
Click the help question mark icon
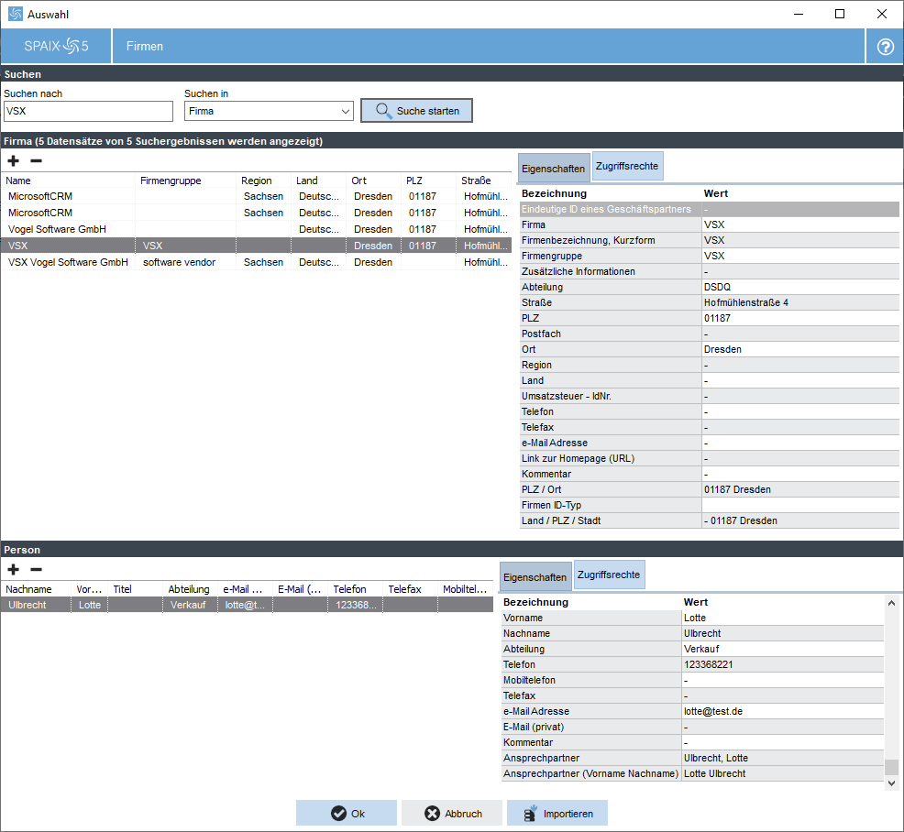[885, 47]
